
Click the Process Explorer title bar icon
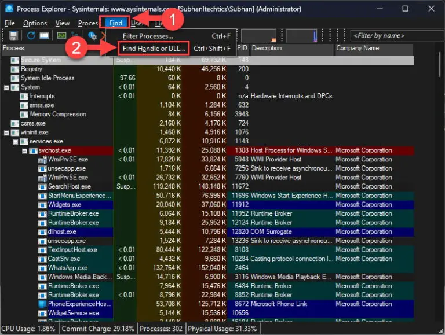[9, 9]
